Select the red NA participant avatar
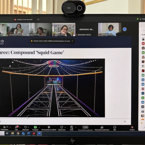Image resolution: width=145 pixels, height=145 pixels. pyautogui.click(x=143, y=43)
